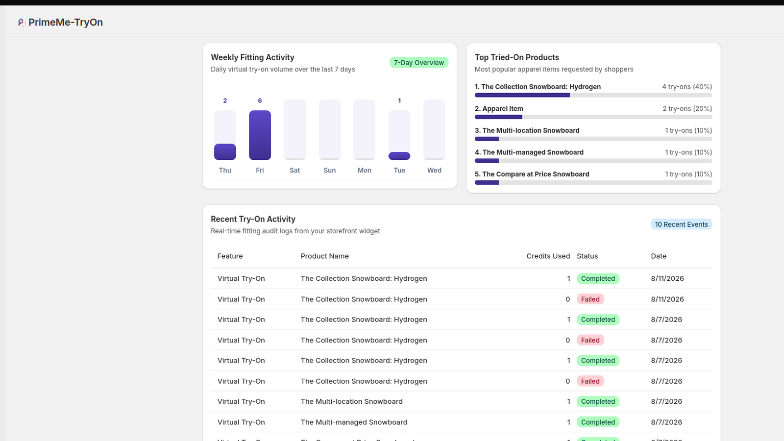Viewport: 784px width, 441px height.
Task: Click the Hydrogen snowboard progress bar
Action: coord(593,95)
